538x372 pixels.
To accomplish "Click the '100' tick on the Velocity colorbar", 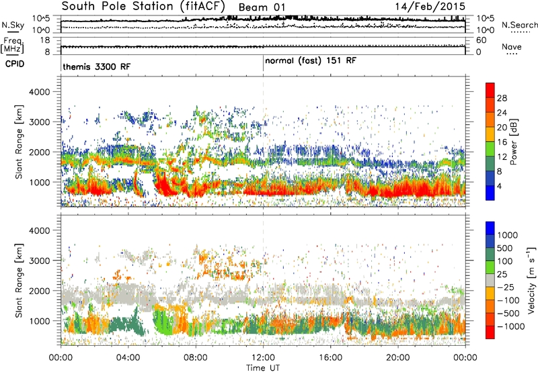I will pos(505,261).
